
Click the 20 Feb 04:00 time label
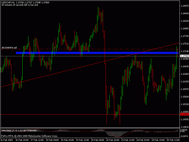[x=98, y=140]
